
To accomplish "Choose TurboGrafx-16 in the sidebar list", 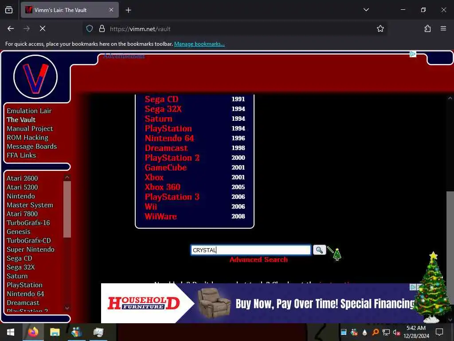I will click(28, 223).
